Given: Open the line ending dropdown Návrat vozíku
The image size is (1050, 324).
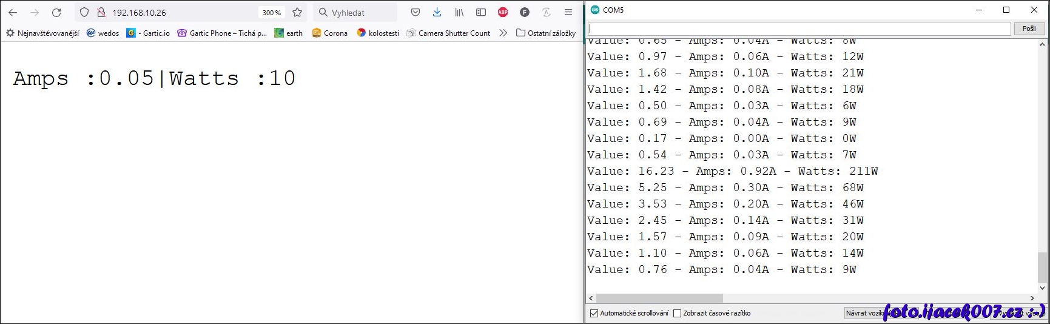Looking at the screenshot, I should 864,313.
